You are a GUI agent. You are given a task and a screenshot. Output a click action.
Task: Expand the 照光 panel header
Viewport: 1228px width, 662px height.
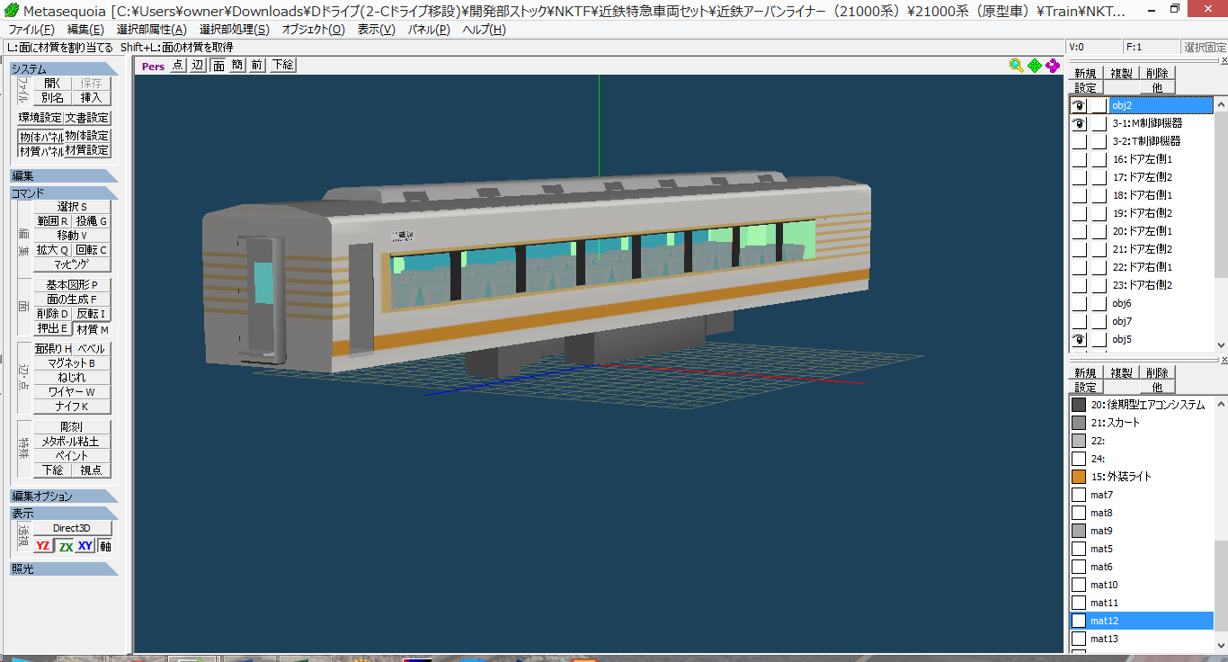point(63,568)
